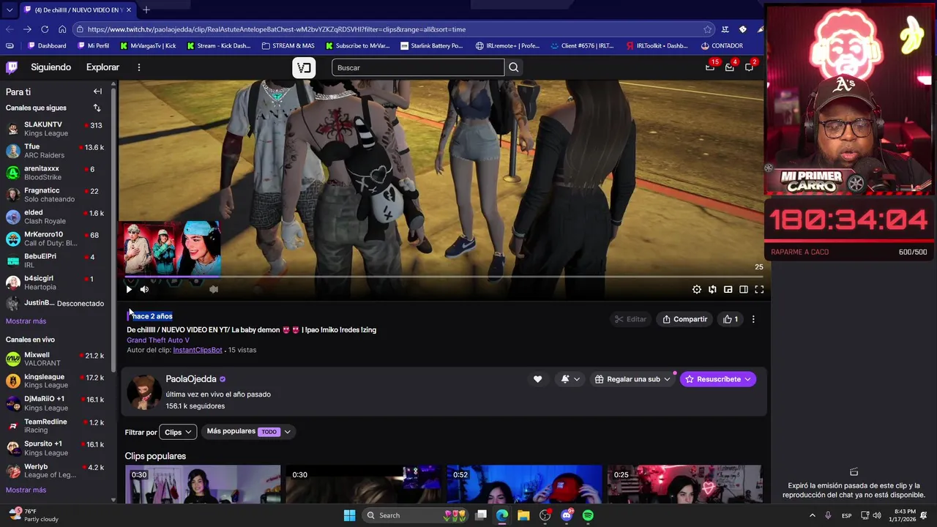Image resolution: width=937 pixels, height=527 pixels.
Task: Open the browser tab list dropdown arrow
Action: (x=9, y=10)
